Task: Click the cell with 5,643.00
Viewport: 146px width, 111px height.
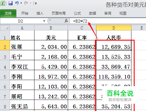Action: click(51, 105)
